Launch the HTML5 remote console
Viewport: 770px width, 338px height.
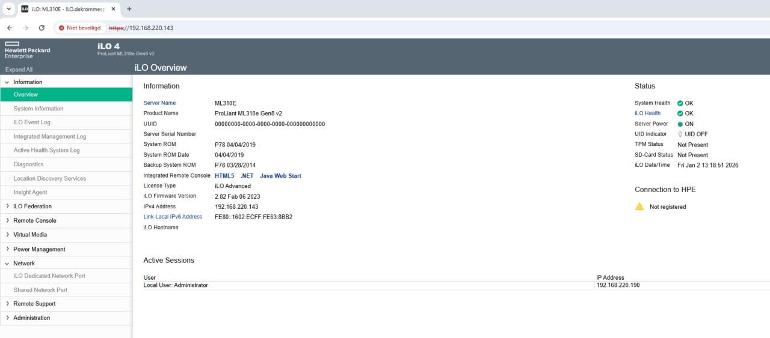tap(224, 176)
